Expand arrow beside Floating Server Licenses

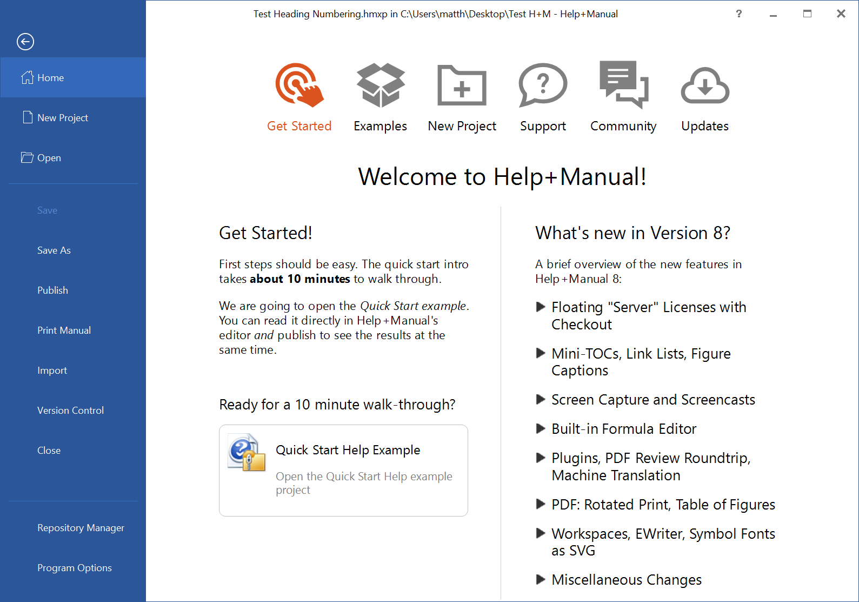[x=541, y=307]
